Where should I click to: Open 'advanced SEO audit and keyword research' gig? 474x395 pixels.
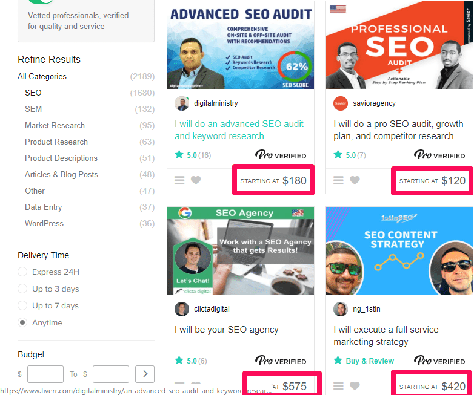coord(239,130)
